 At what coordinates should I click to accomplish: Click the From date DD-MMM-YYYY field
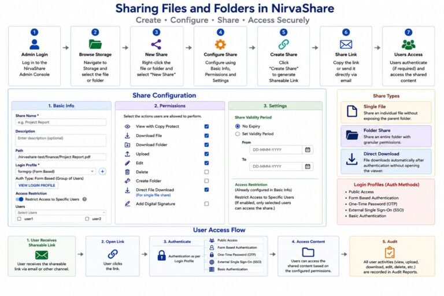[x=276, y=150]
